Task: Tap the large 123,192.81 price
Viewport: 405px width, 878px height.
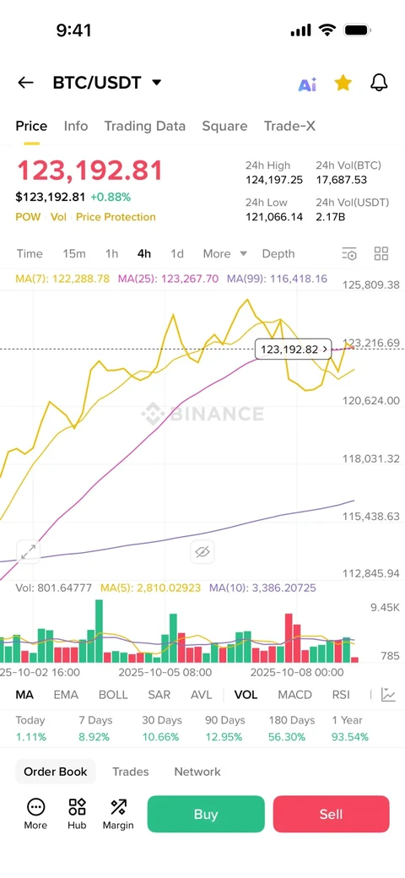Action: (89, 171)
